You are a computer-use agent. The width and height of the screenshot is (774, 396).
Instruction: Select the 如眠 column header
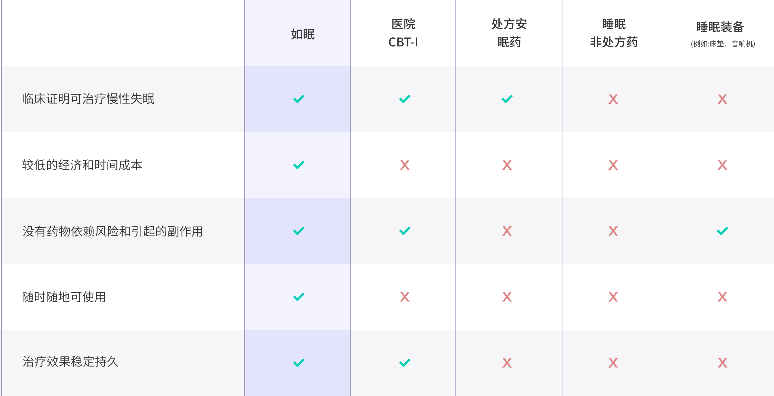point(302,34)
